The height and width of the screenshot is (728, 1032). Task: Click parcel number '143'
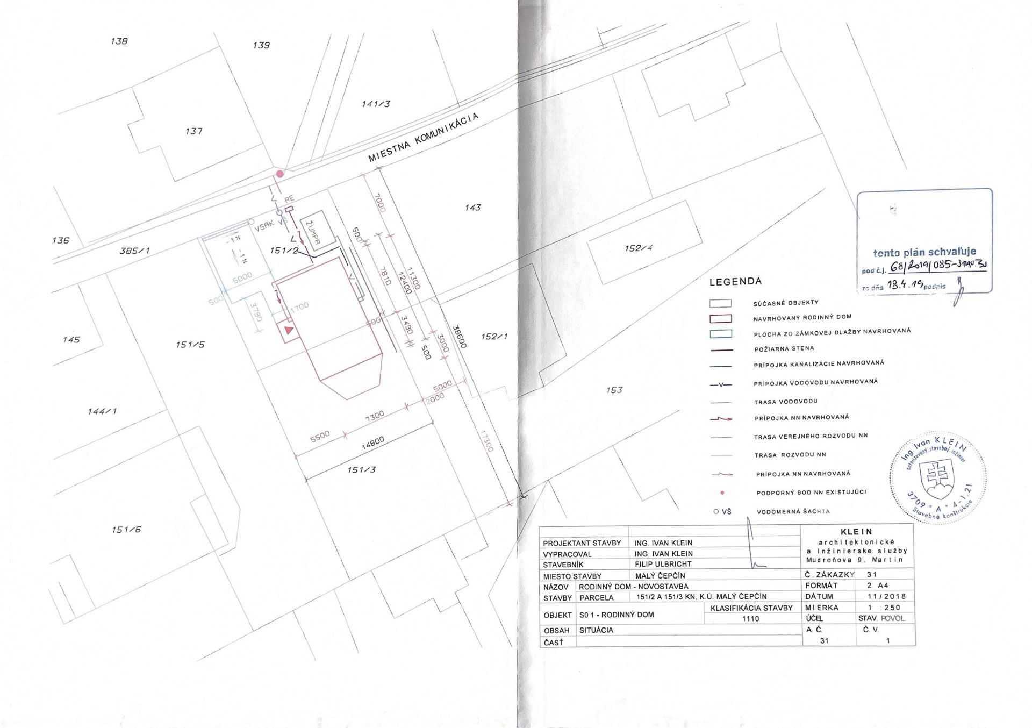coord(472,207)
